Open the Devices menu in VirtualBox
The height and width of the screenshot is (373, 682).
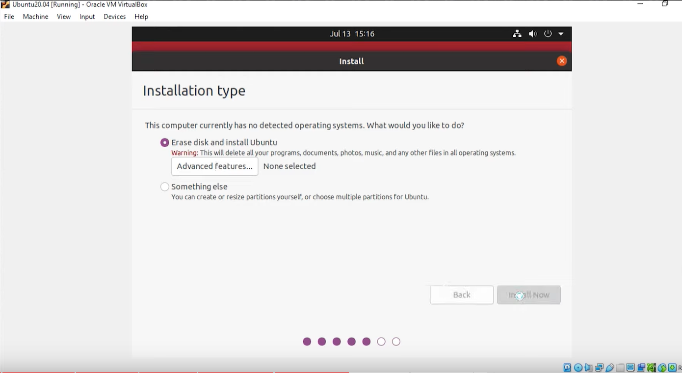click(x=114, y=16)
